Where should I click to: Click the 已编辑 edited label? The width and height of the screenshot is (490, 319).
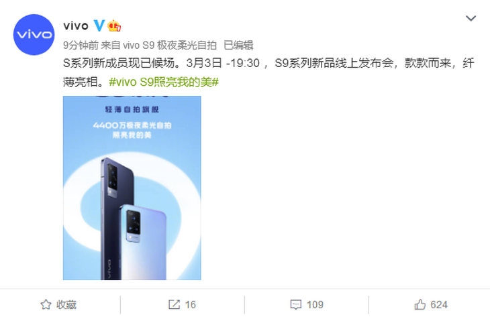[238, 46]
